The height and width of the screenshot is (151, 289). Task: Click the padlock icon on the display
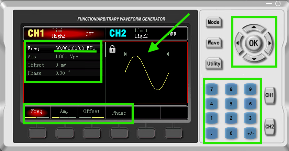[x=112, y=49]
